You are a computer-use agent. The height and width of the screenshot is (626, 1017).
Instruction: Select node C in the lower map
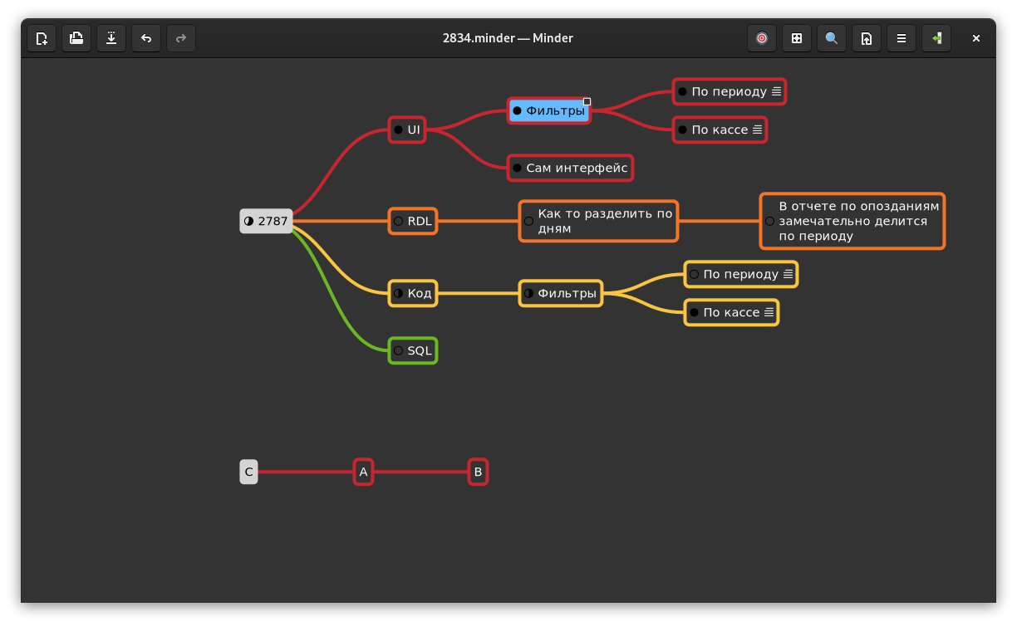coord(248,472)
